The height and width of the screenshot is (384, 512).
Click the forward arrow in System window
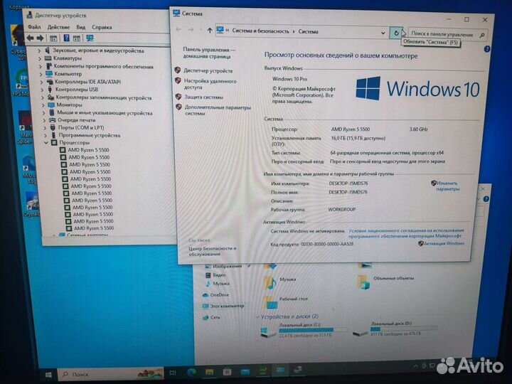pos(191,30)
